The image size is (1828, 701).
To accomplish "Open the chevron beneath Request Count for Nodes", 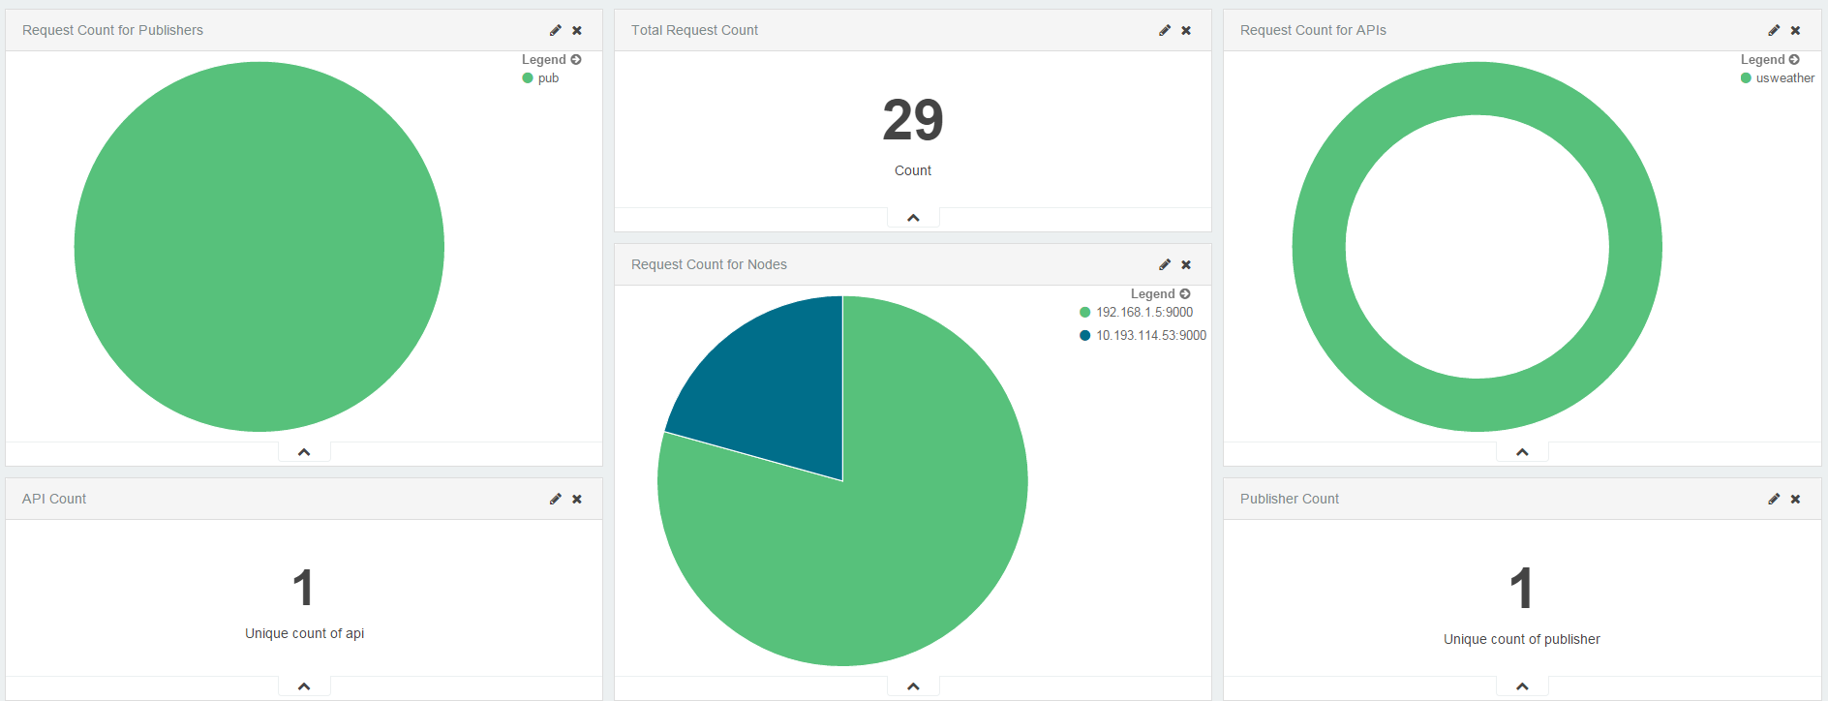I will pos(913,686).
